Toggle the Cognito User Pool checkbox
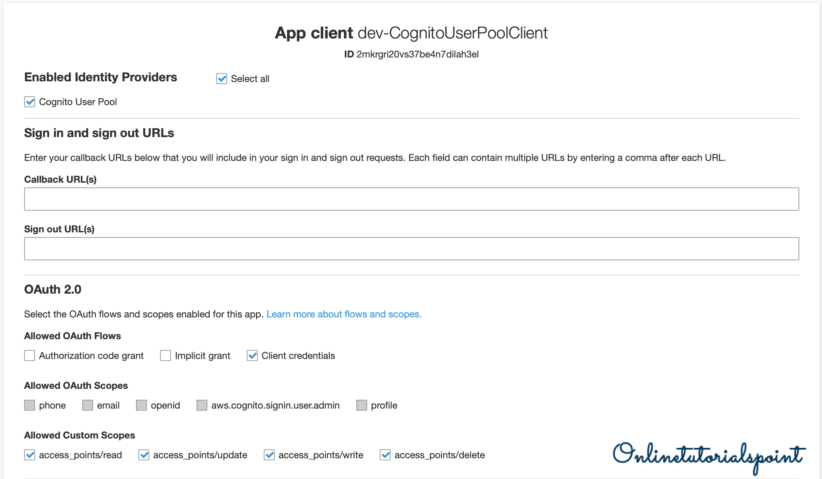 [30, 102]
